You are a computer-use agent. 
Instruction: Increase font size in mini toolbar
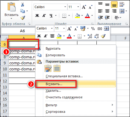tap(70, 29)
